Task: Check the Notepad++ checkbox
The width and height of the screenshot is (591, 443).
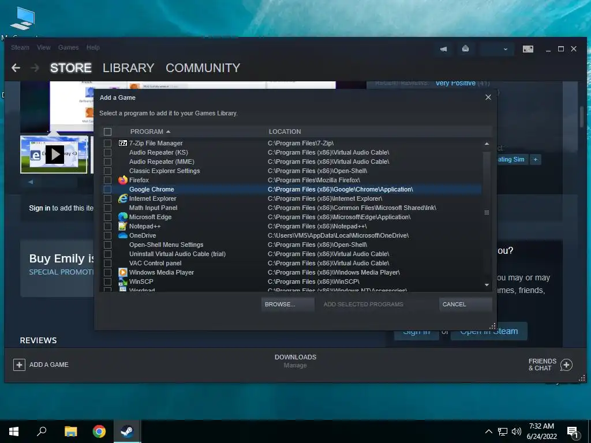Action: point(107,226)
